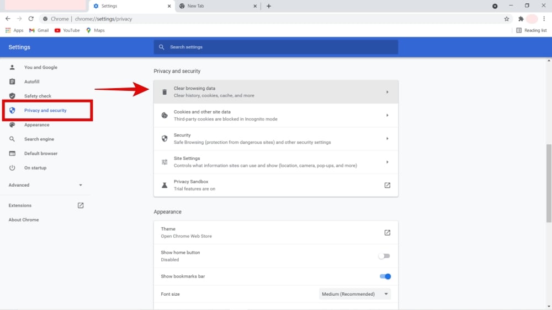
Task: Open Autofill settings section
Action: pos(31,82)
